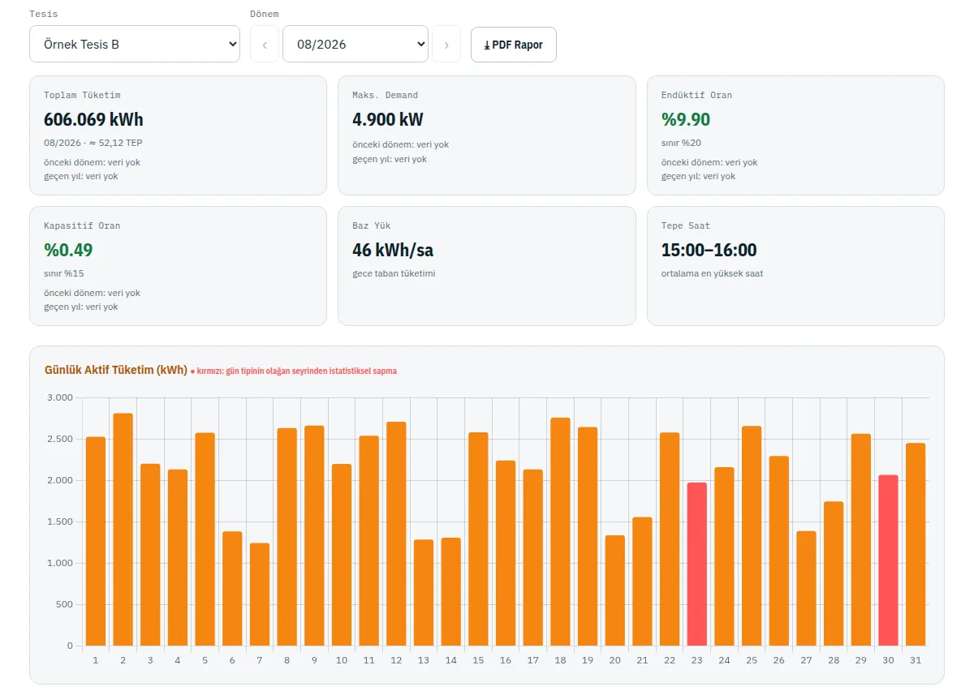Click the bar for day 31
The image size is (974, 691).
click(x=916, y=544)
